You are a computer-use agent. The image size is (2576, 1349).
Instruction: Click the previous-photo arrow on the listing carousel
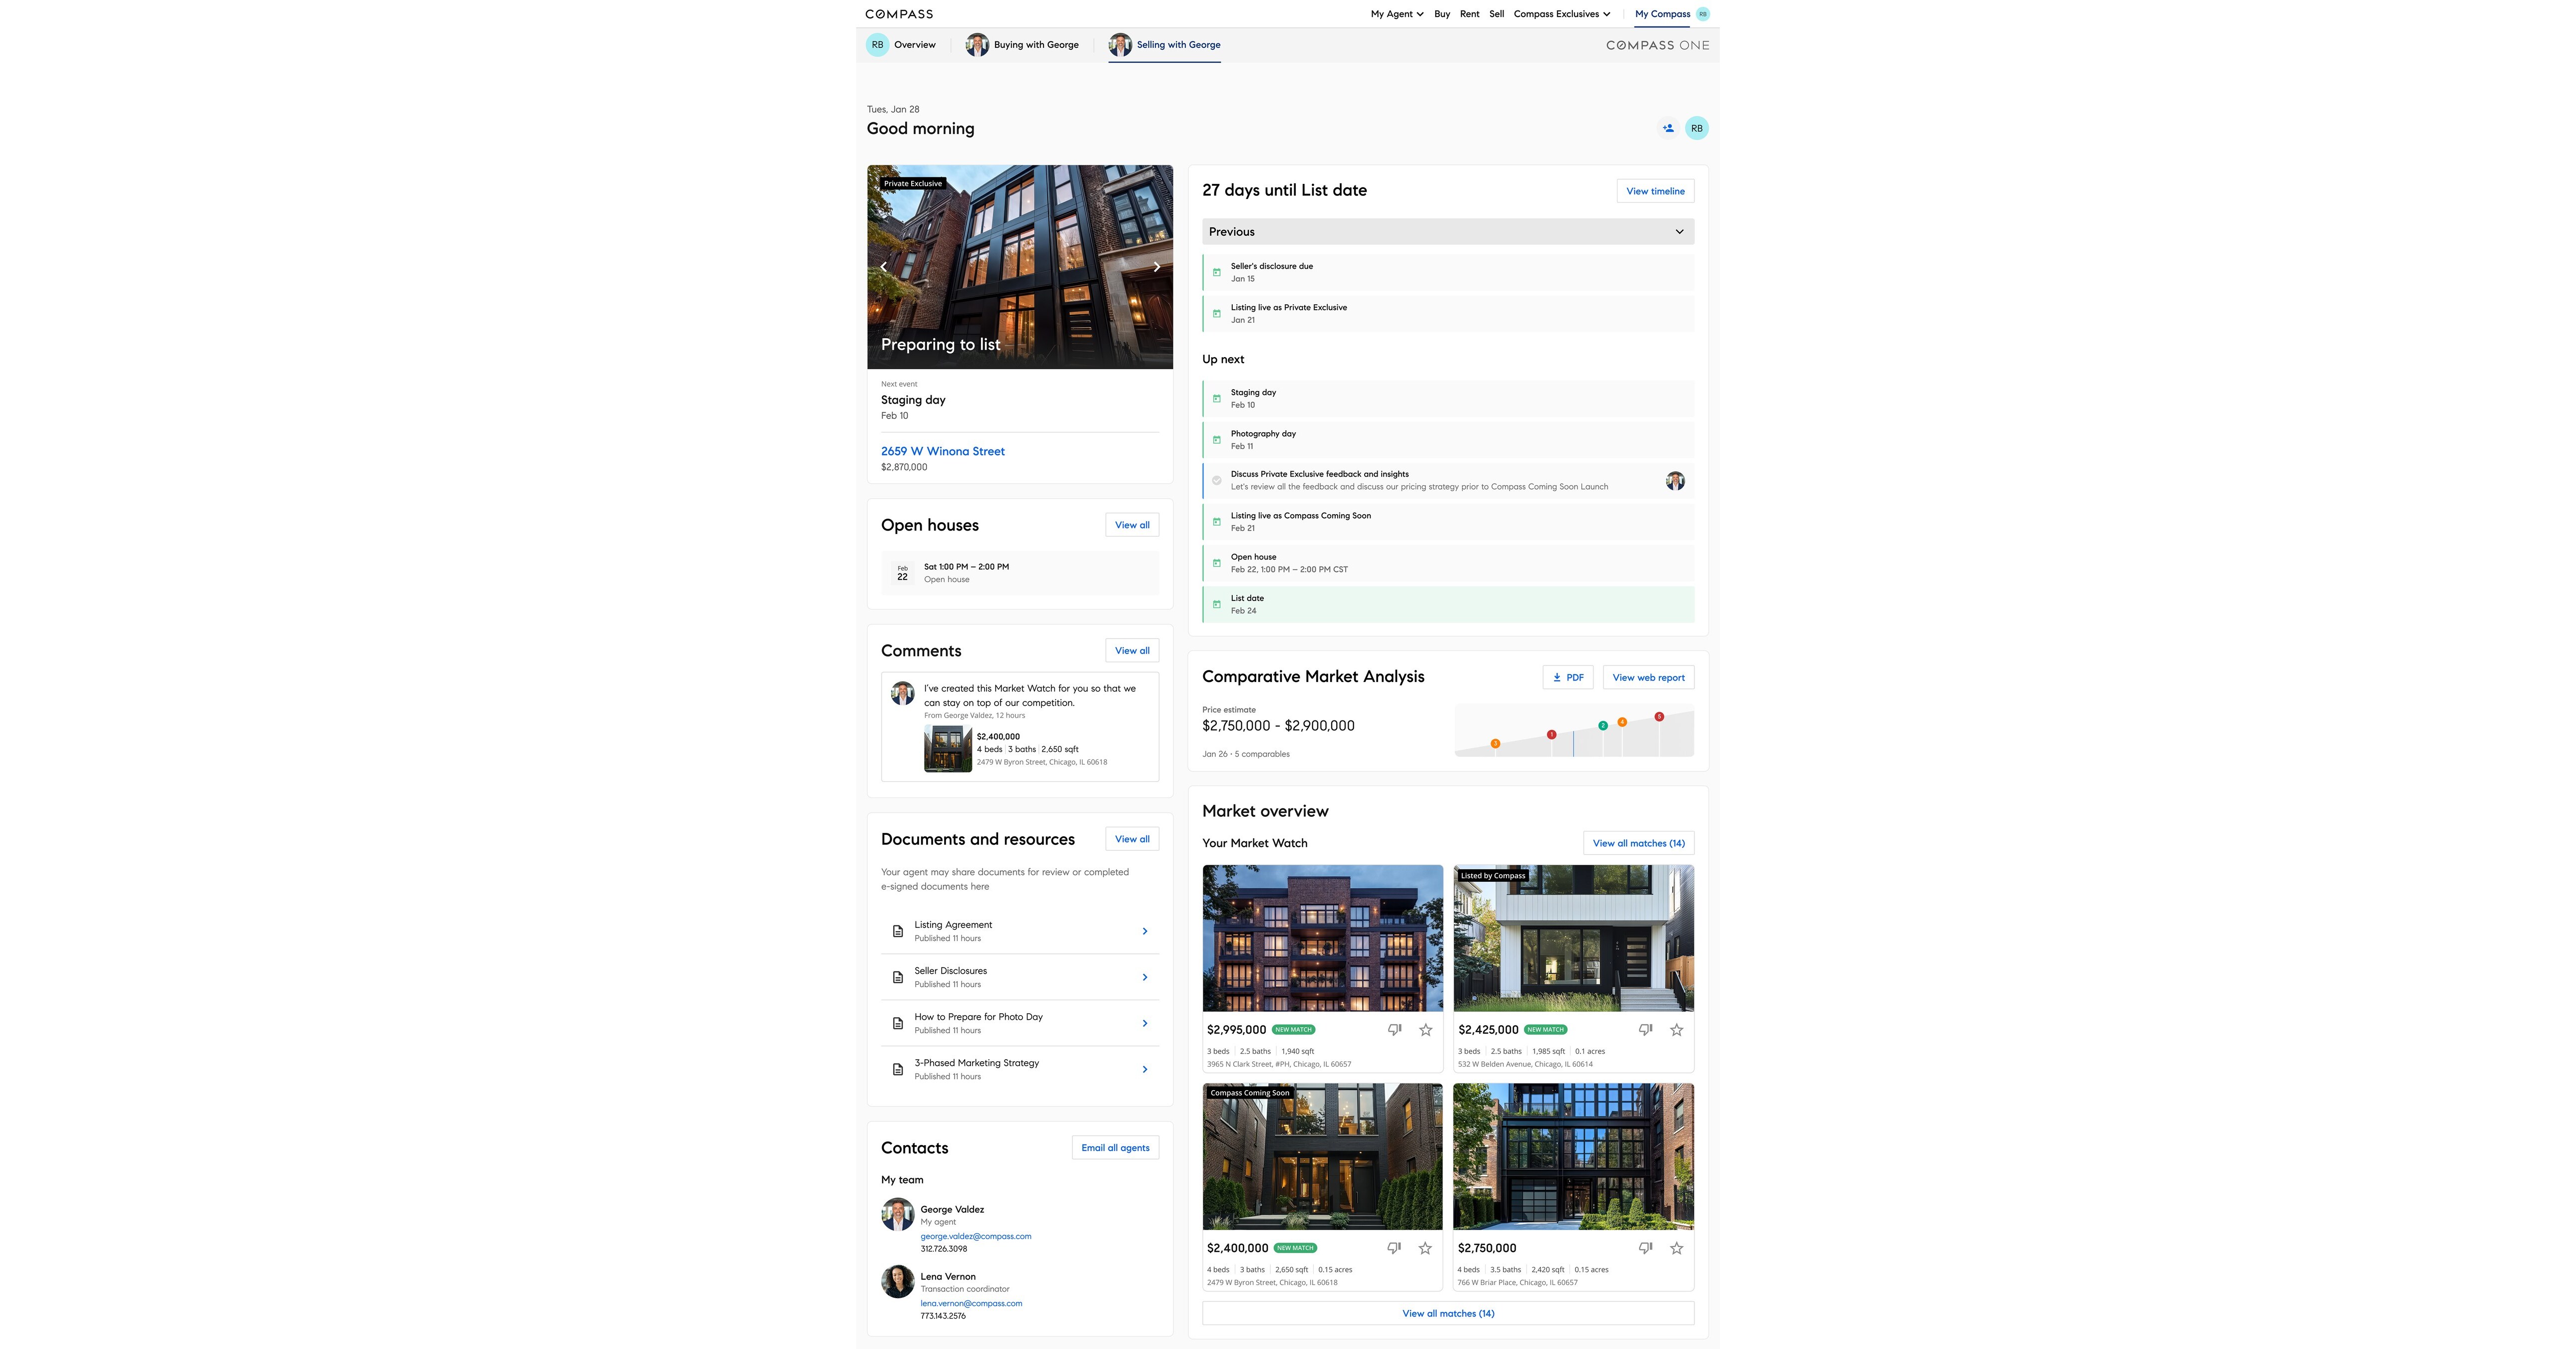click(884, 266)
